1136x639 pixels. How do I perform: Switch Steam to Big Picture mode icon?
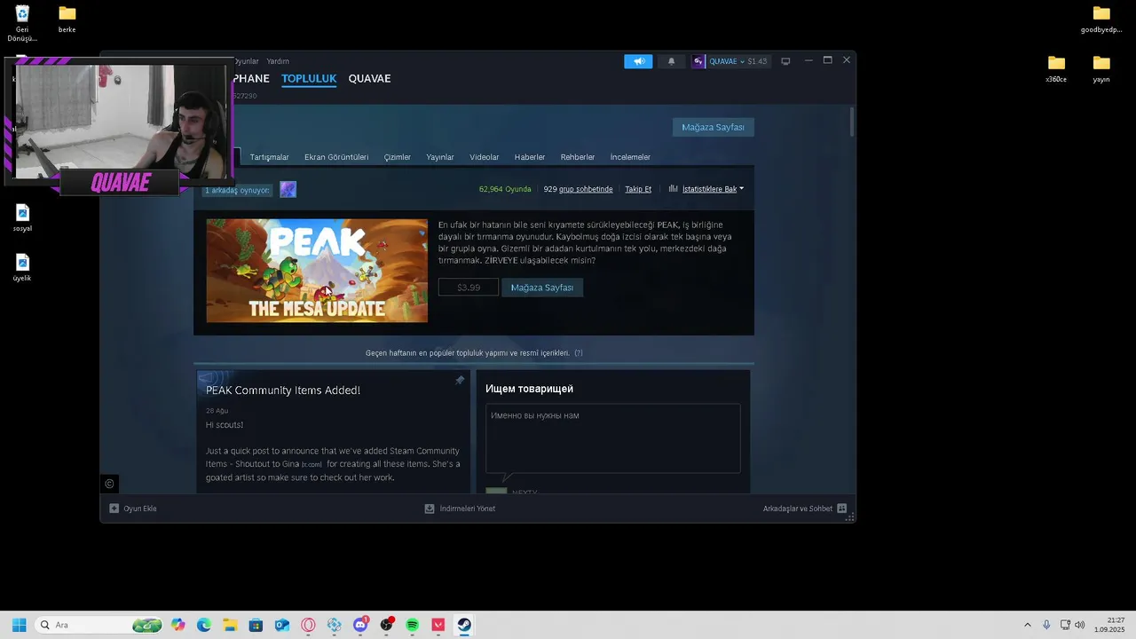(x=785, y=61)
